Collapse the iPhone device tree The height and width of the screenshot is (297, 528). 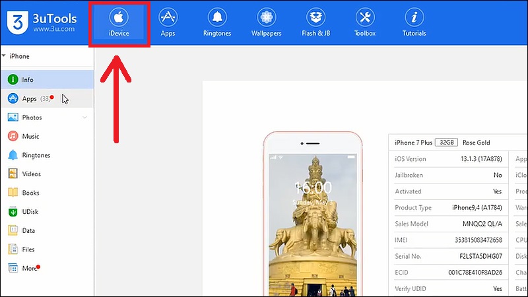coord(4,55)
